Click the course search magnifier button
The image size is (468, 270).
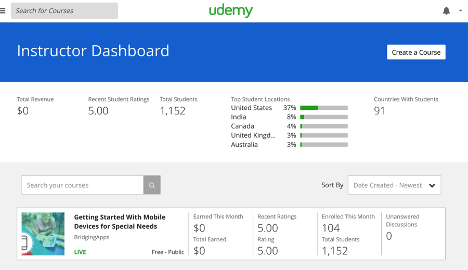coord(152,185)
